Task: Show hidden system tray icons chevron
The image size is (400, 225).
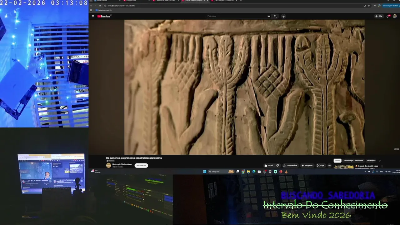Action: tap(366, 172)
